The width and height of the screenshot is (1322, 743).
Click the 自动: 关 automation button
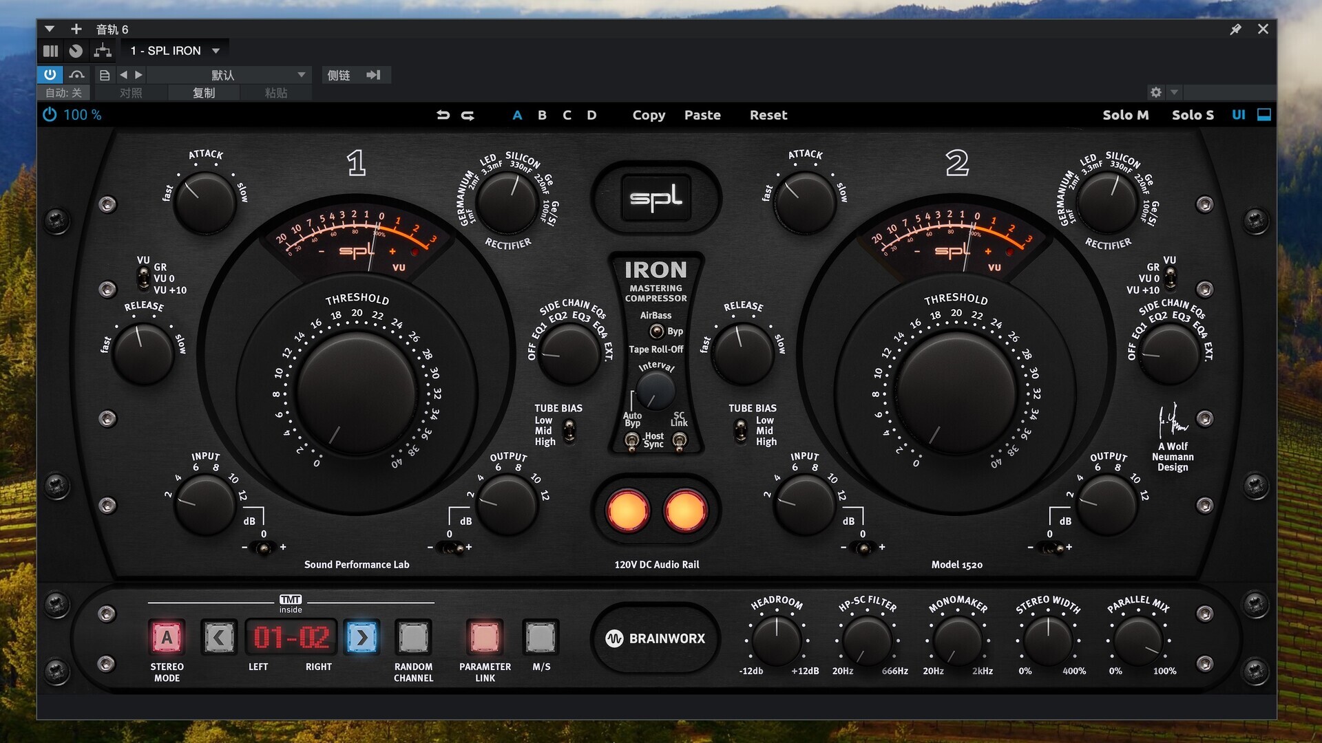pyautogui.click(x=63, y=93)
